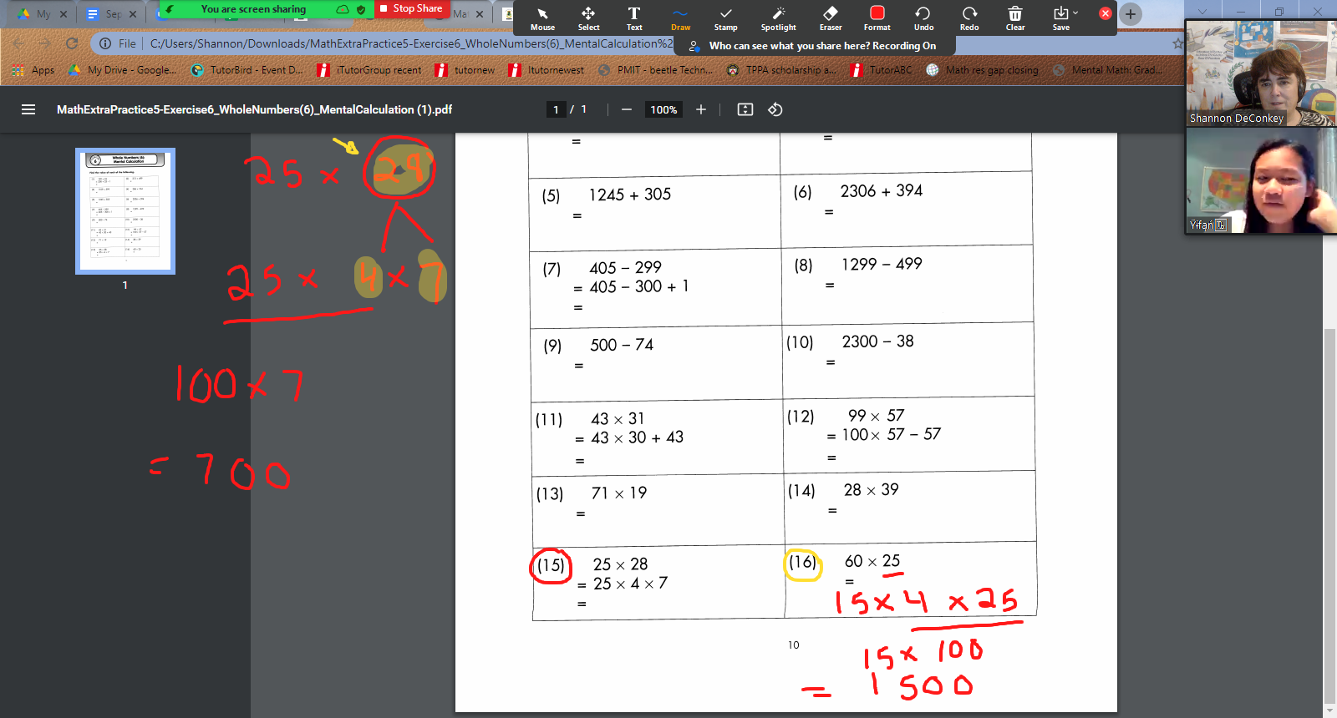Pick the Draw annotation tool
The height and width of the screenshot is (718, 1337).
click(680, 18)
